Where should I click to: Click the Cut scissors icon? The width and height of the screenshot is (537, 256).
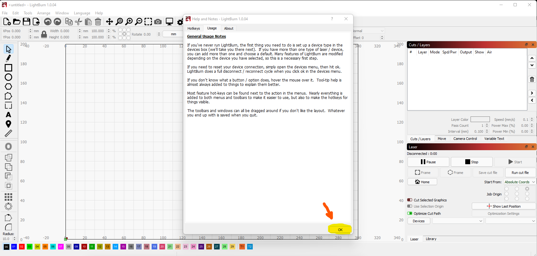(x=79, y=22)
